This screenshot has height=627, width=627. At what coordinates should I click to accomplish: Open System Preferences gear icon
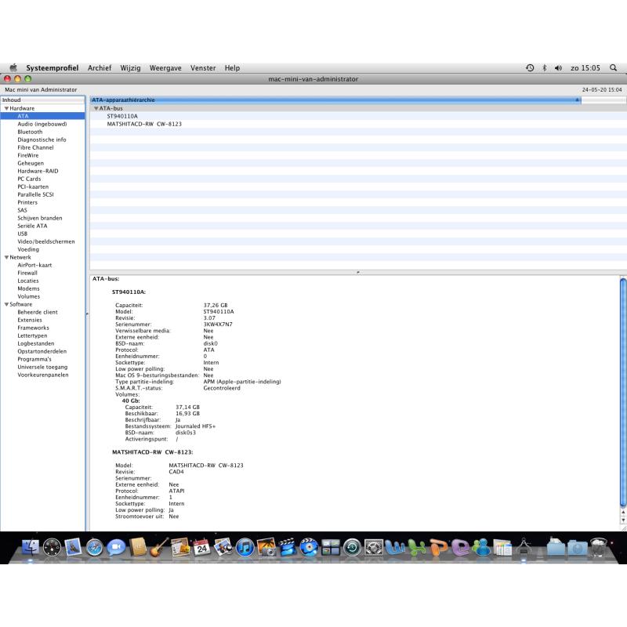374,547
